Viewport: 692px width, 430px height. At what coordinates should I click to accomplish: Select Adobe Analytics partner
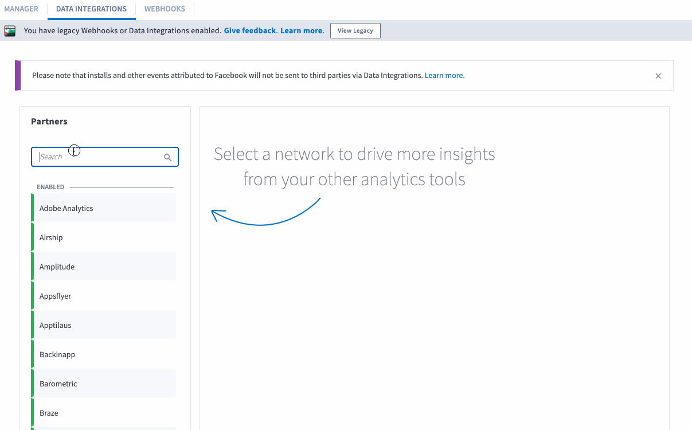[103, 208]
